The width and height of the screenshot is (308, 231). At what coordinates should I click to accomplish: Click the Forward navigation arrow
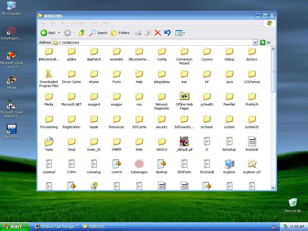(67, 33)
